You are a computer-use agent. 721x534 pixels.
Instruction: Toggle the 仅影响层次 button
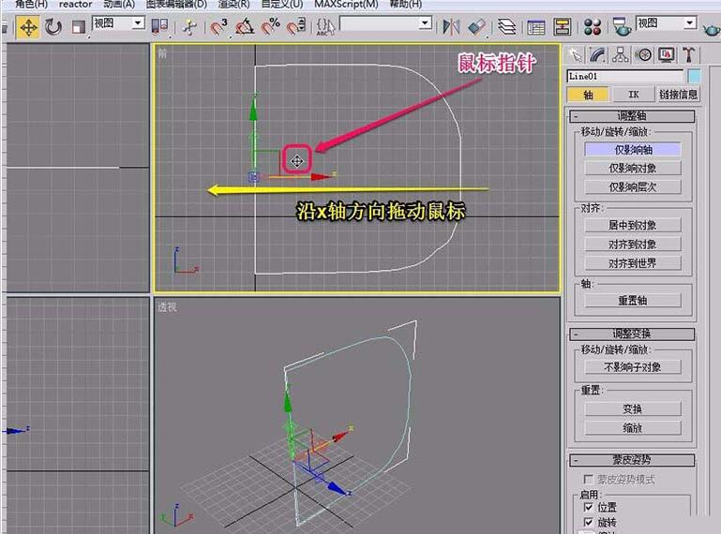click(x=633, y=187)
